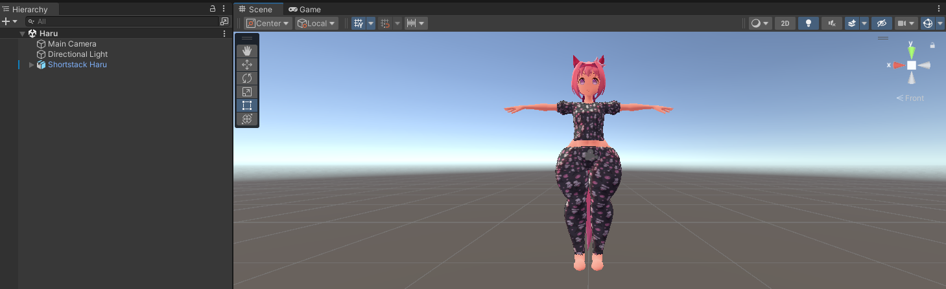Click the white center gizmo cube
946x289 pixels.
(912, 65)
